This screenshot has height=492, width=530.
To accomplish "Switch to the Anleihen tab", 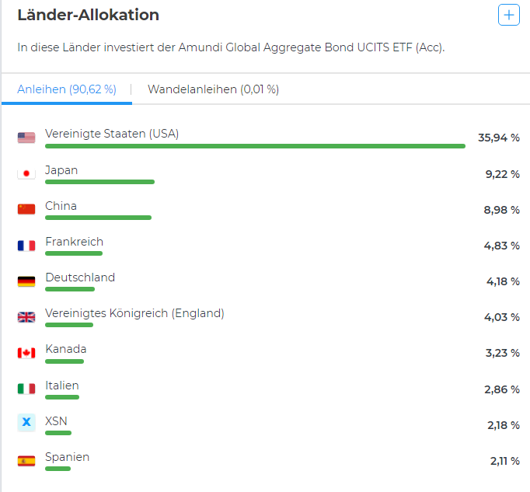I will pyautogui.click(x=67, y=89).
